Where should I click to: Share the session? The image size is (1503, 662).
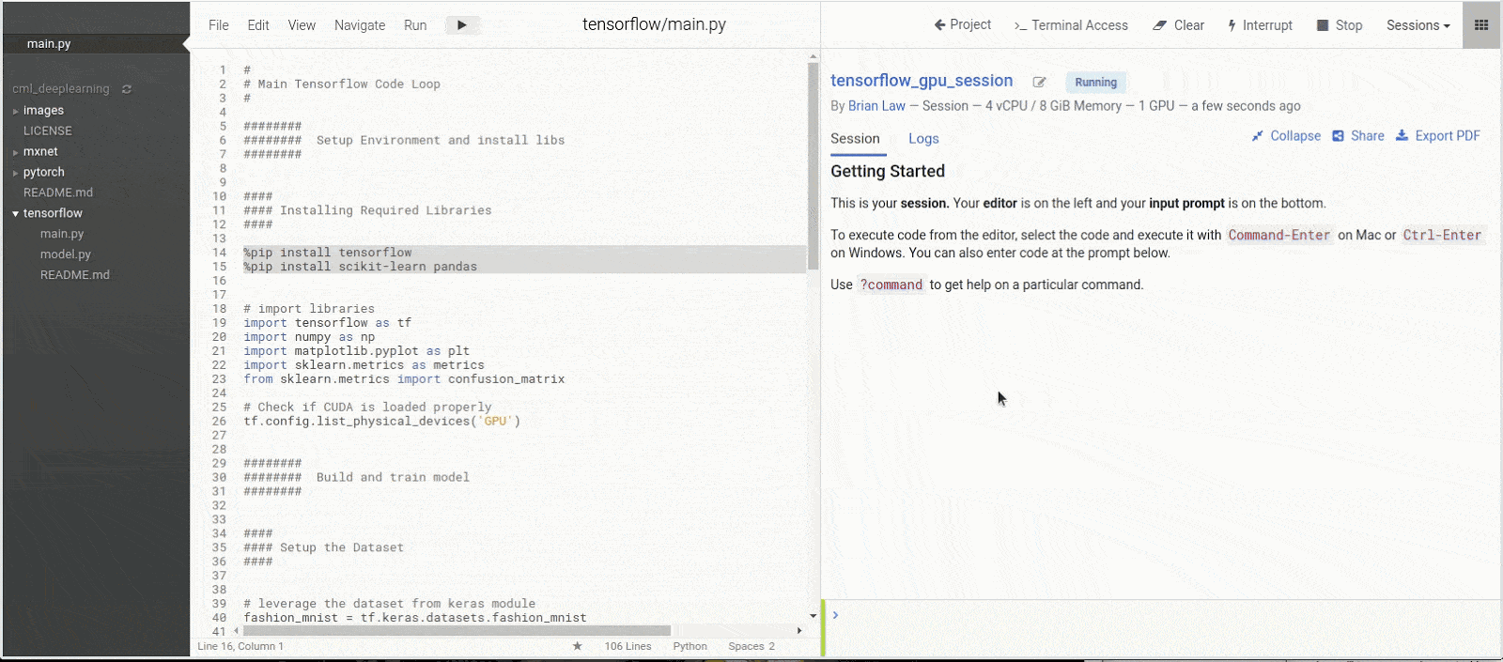(x=1358, y=136)
